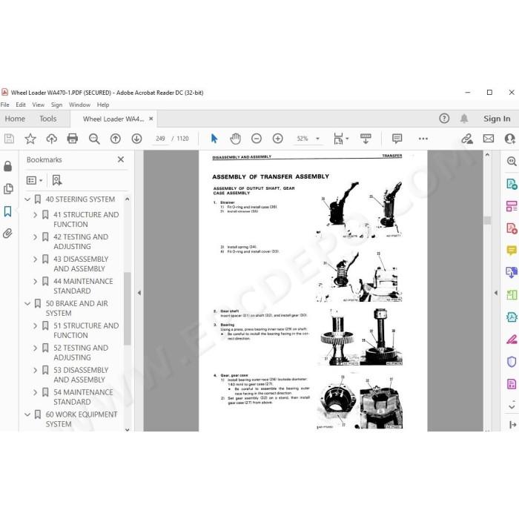
Task: Click the find current bookmark icon
Action: point(57,180)
